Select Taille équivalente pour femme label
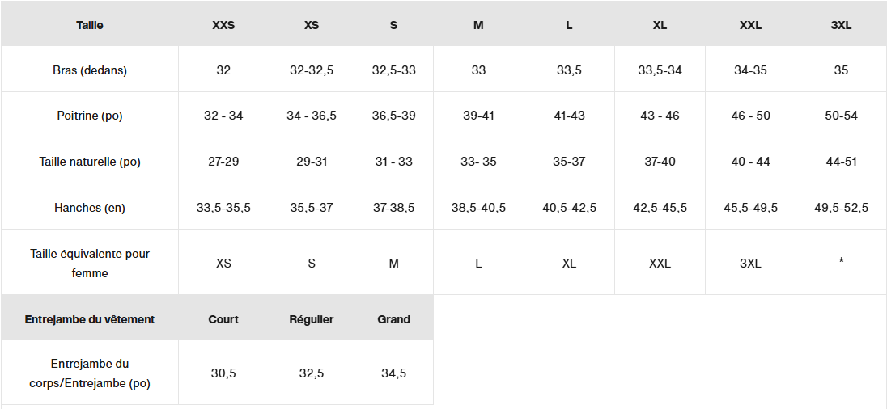Screen dimensions: 887x409 [x=90, y=264]
